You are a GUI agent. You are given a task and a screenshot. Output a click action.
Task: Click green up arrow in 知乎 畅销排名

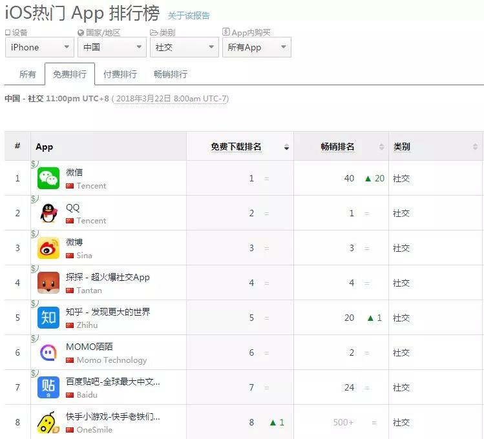[370, 318]
